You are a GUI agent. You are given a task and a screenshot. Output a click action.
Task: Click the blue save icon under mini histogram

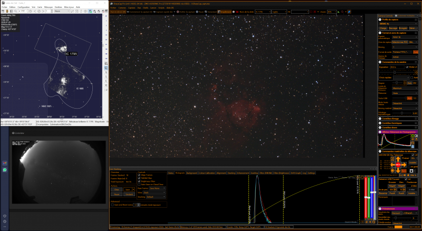pyautogui.click(x=413, y=147)
